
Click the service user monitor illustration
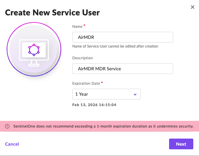point(34,49)
